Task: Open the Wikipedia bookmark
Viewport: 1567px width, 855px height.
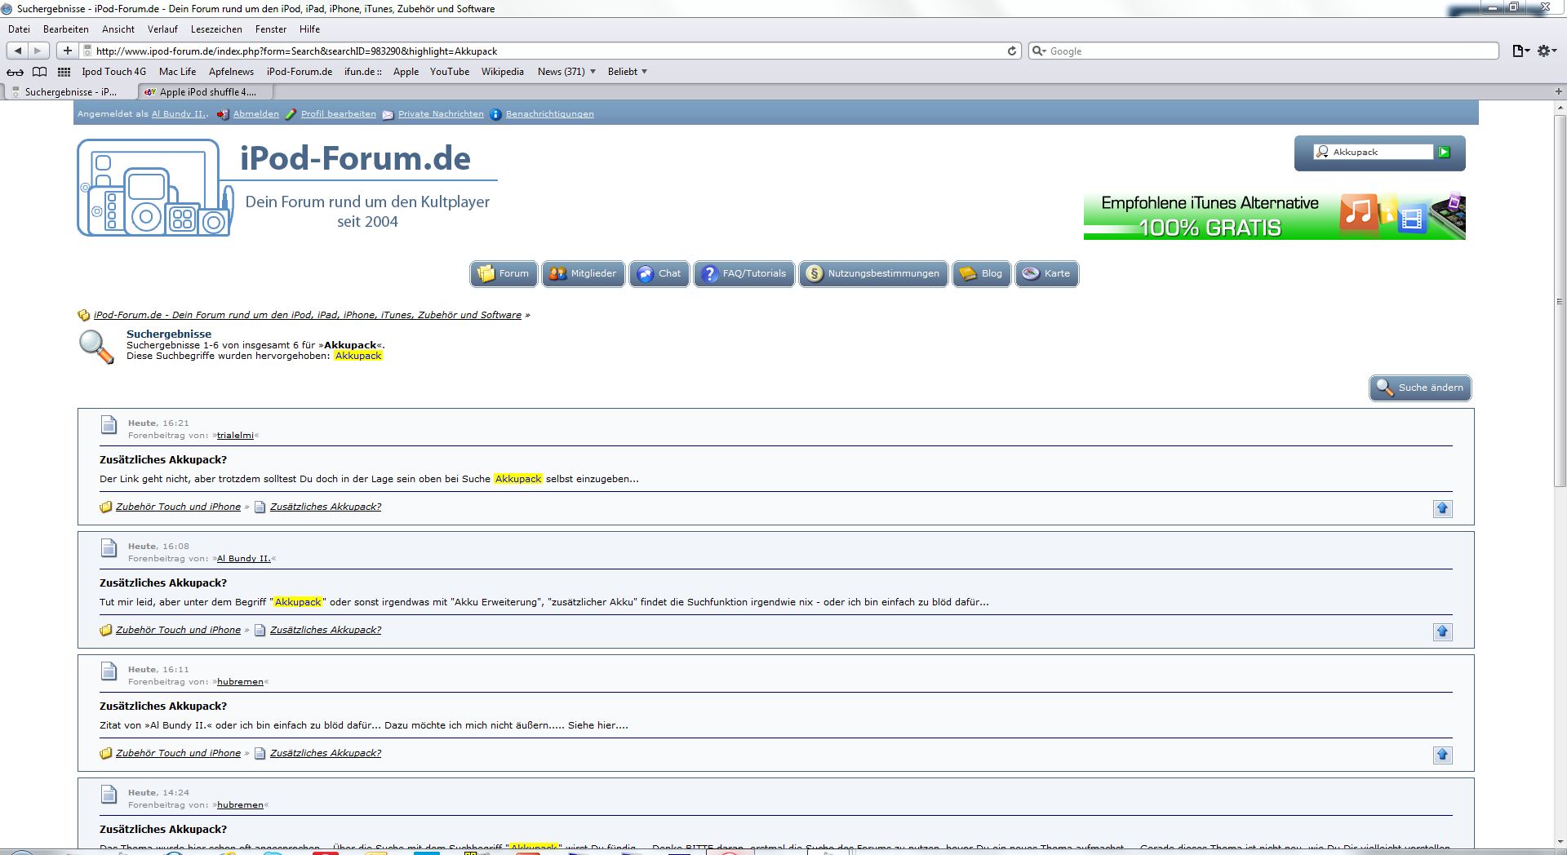Action: (503, 72)
